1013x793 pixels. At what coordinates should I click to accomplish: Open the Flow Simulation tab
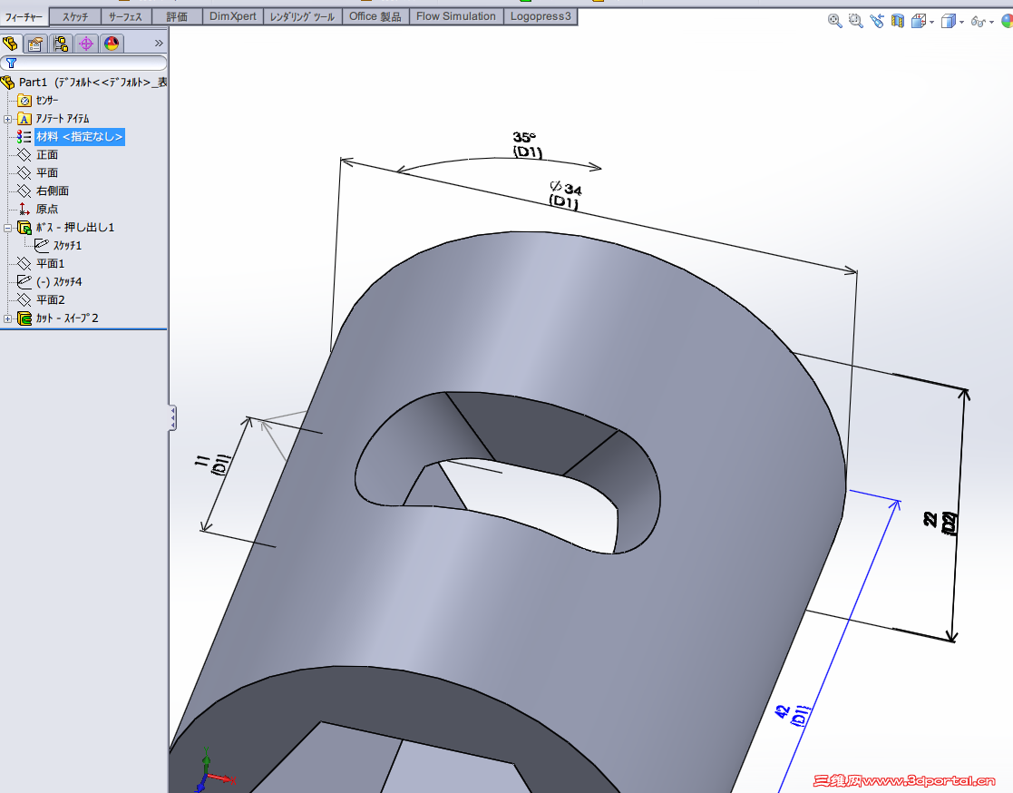[456, 17]
